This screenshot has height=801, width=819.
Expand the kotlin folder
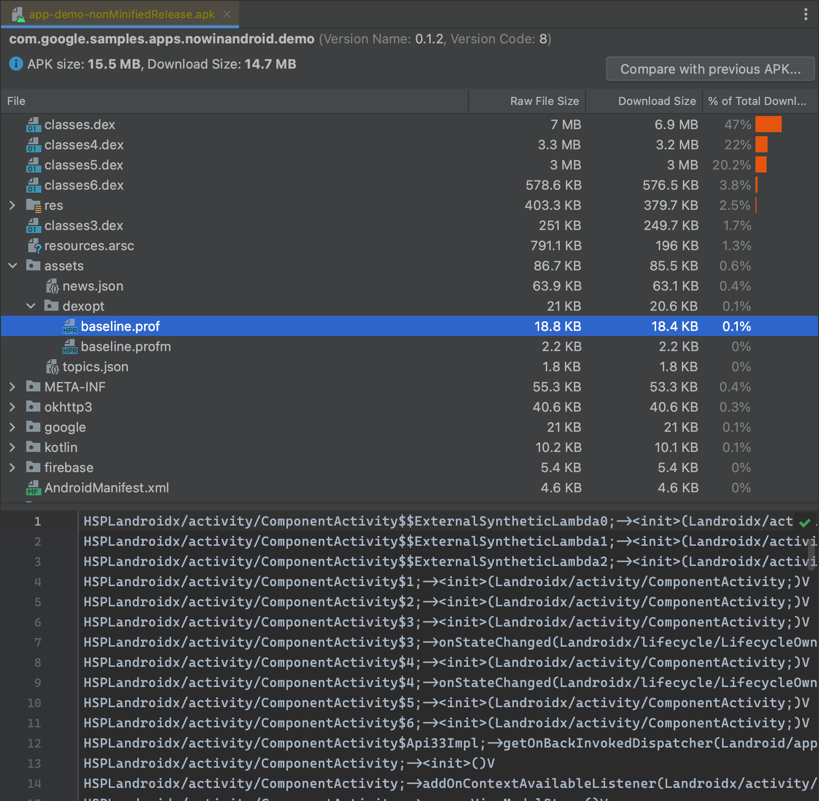pyautogui.click(x=12, y=447)
